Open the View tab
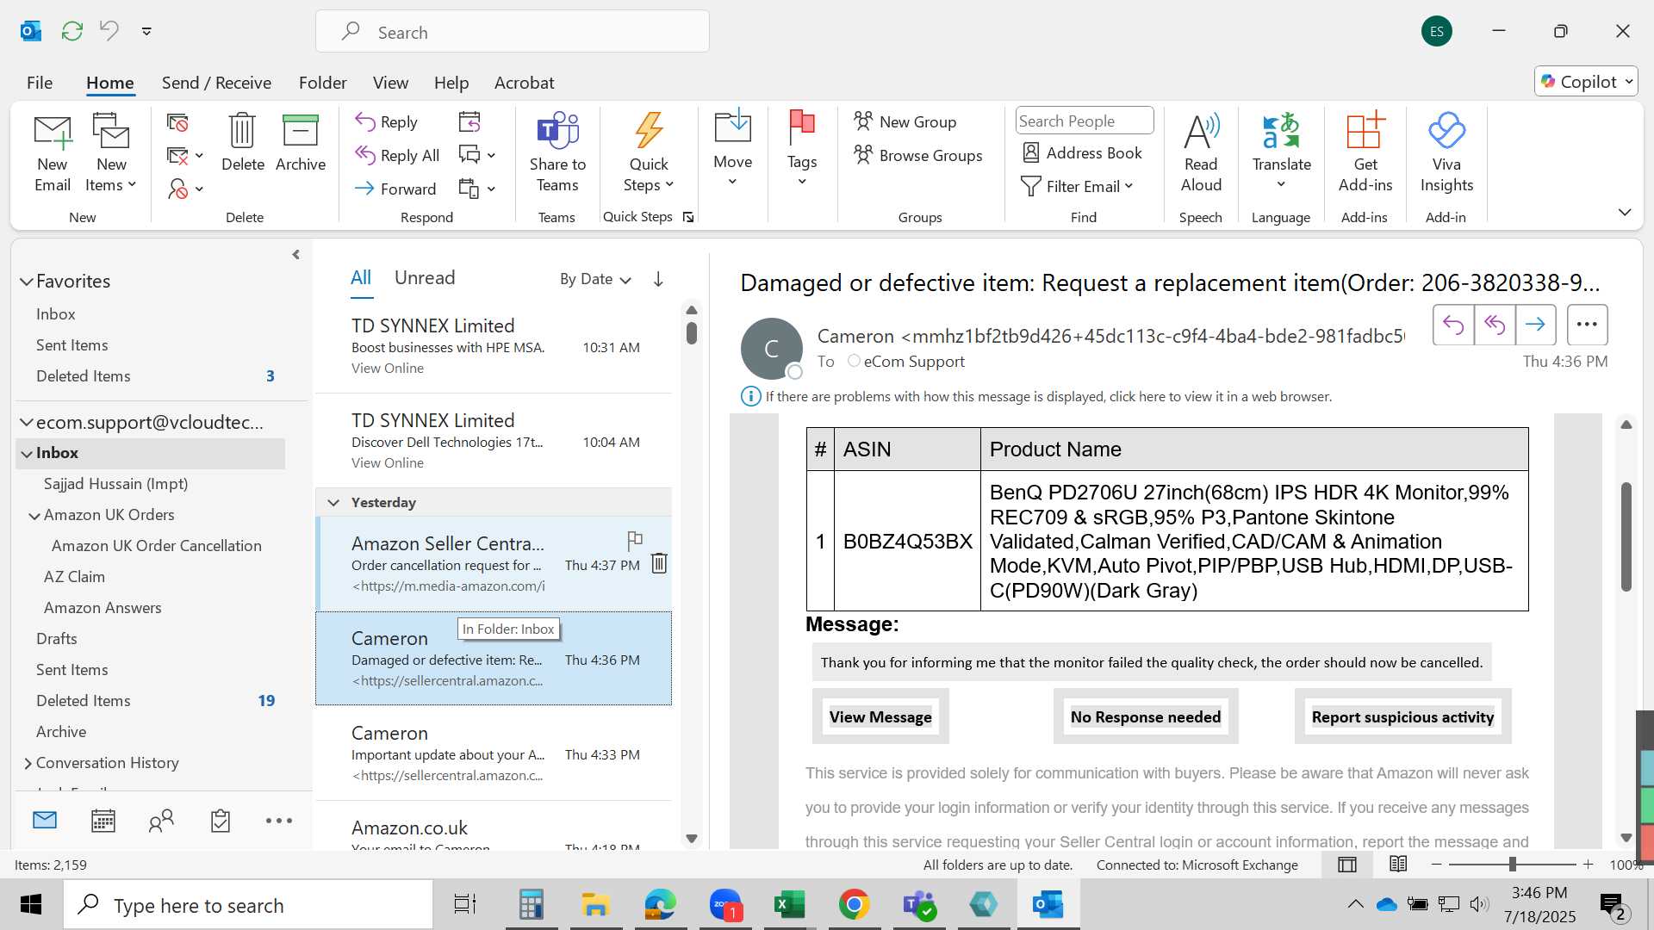The width and height of the screenshot is (1654, 930). click(x=390, y=83)
